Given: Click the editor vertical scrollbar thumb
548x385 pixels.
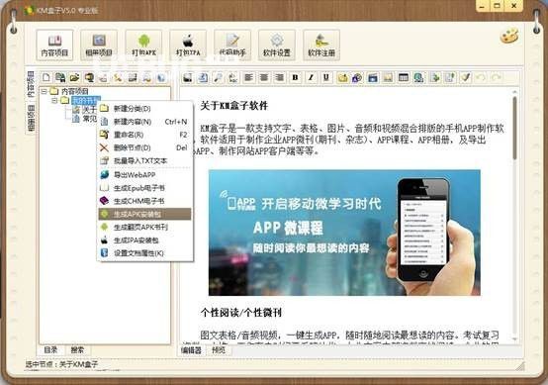Looking at the screenshot, I should tap(514, 128).
